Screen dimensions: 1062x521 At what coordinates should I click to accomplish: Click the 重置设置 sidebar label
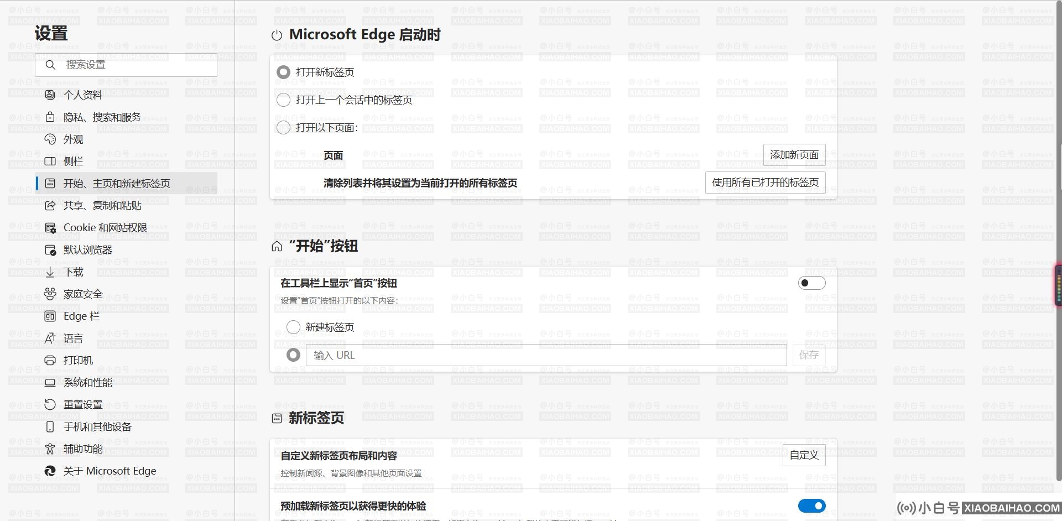coord(83,404)
